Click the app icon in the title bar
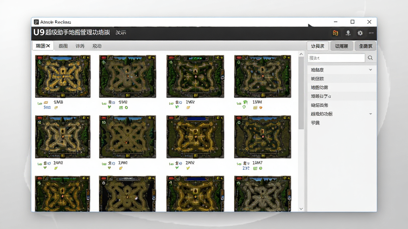 36,22
